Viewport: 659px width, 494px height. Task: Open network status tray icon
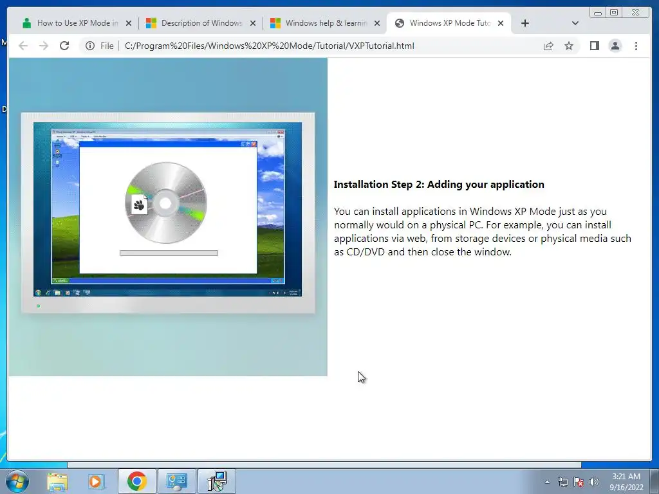[x=562, y=482]
